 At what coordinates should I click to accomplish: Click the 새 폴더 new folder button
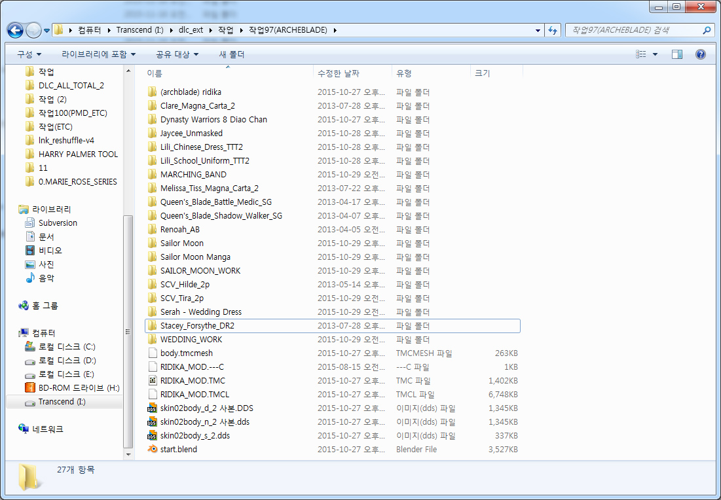[231, 54]
